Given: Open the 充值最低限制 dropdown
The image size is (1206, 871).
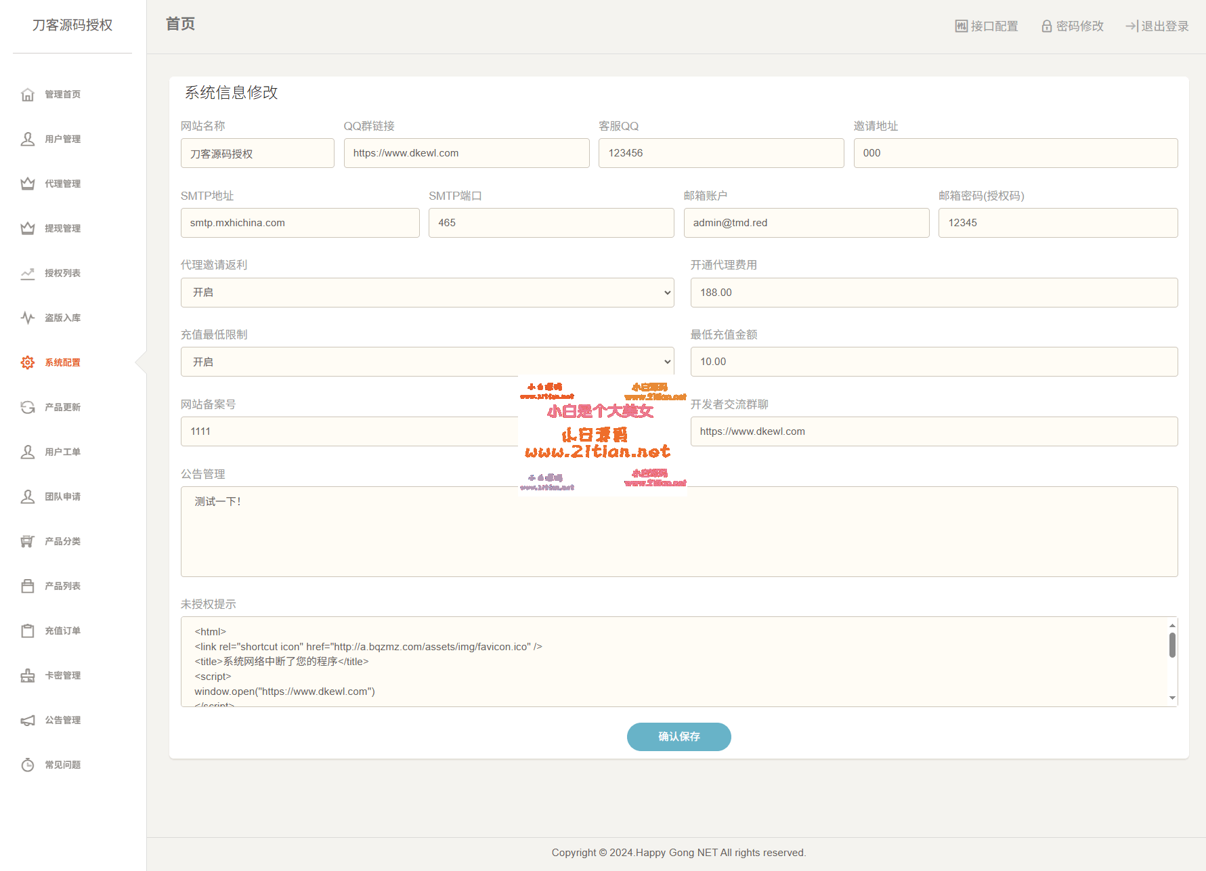Looking at the screenshot, I should point(427,362).
